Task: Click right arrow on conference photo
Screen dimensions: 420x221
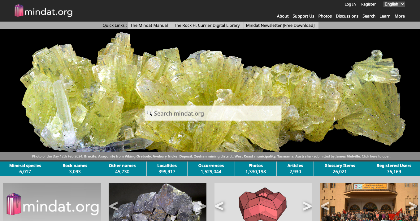Action: (x=413, y=206)
